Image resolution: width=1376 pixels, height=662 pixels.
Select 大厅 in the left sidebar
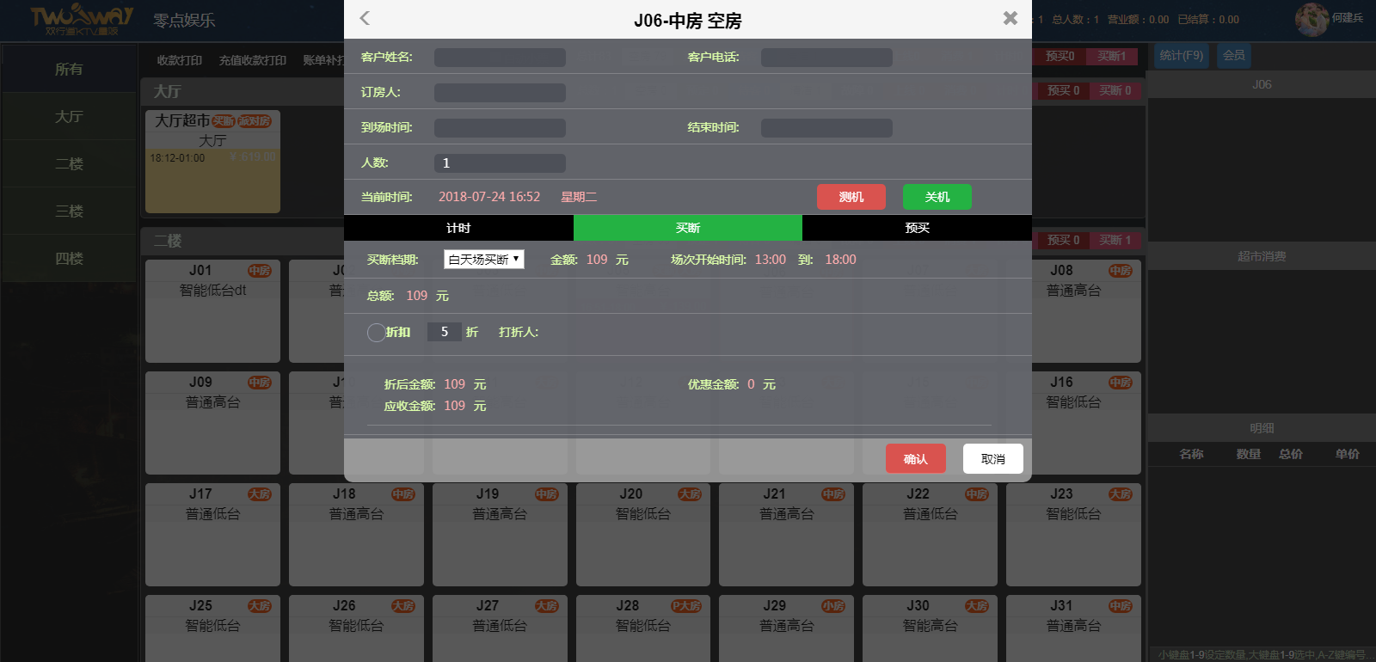click(x=69, y=117)
